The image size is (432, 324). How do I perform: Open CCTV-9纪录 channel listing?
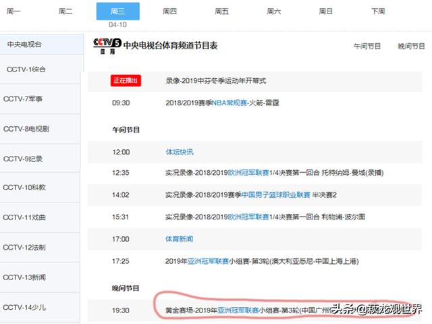(40, 159)
